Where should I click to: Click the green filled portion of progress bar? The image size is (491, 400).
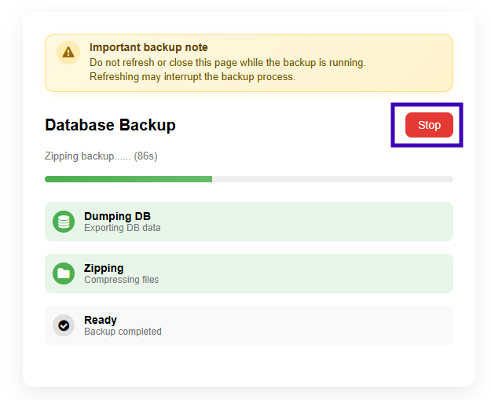[128, 179]
